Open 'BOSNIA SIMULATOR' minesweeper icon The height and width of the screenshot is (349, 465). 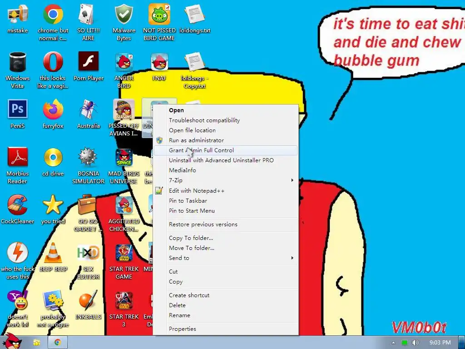coord(88,157)
